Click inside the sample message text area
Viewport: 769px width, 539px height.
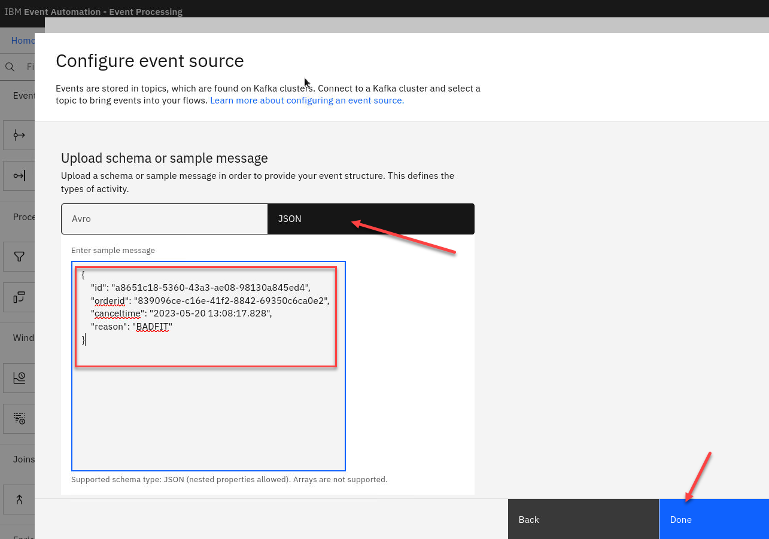[x=208, y=419]
